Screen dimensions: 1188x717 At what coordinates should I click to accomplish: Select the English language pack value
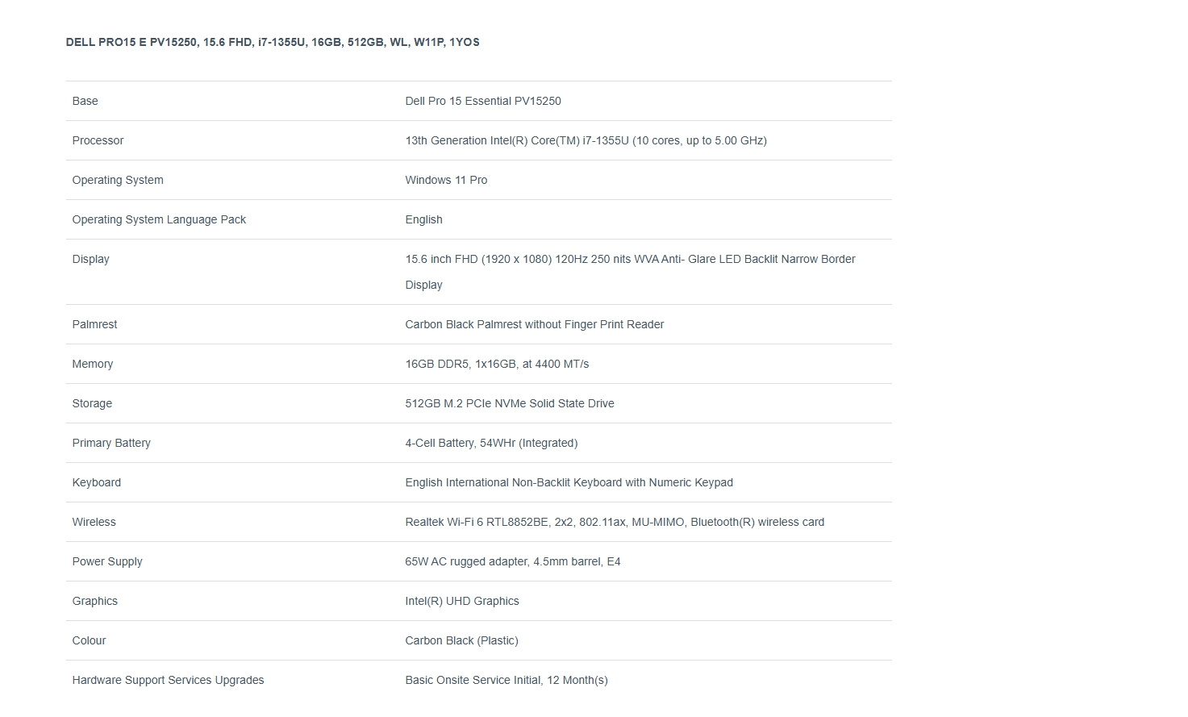pos(423,219)
